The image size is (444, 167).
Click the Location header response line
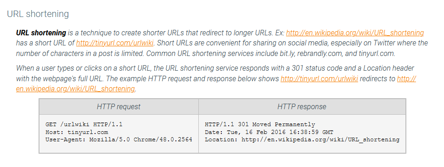click(302, 139)
